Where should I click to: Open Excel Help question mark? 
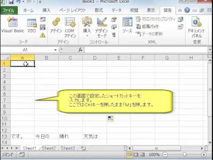click(187, 10)
